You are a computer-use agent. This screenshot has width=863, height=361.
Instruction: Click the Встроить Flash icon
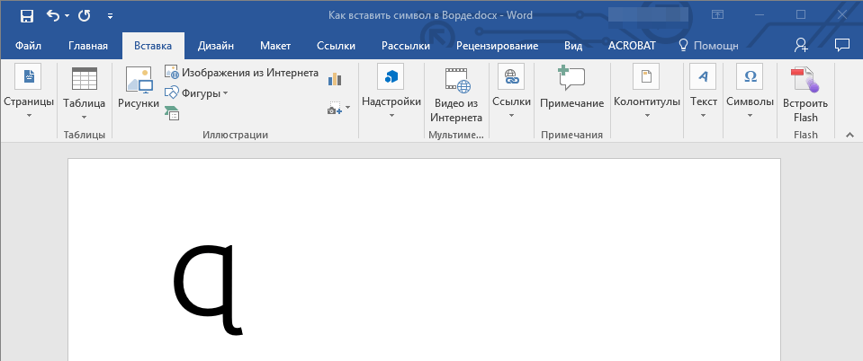point(805,96)
